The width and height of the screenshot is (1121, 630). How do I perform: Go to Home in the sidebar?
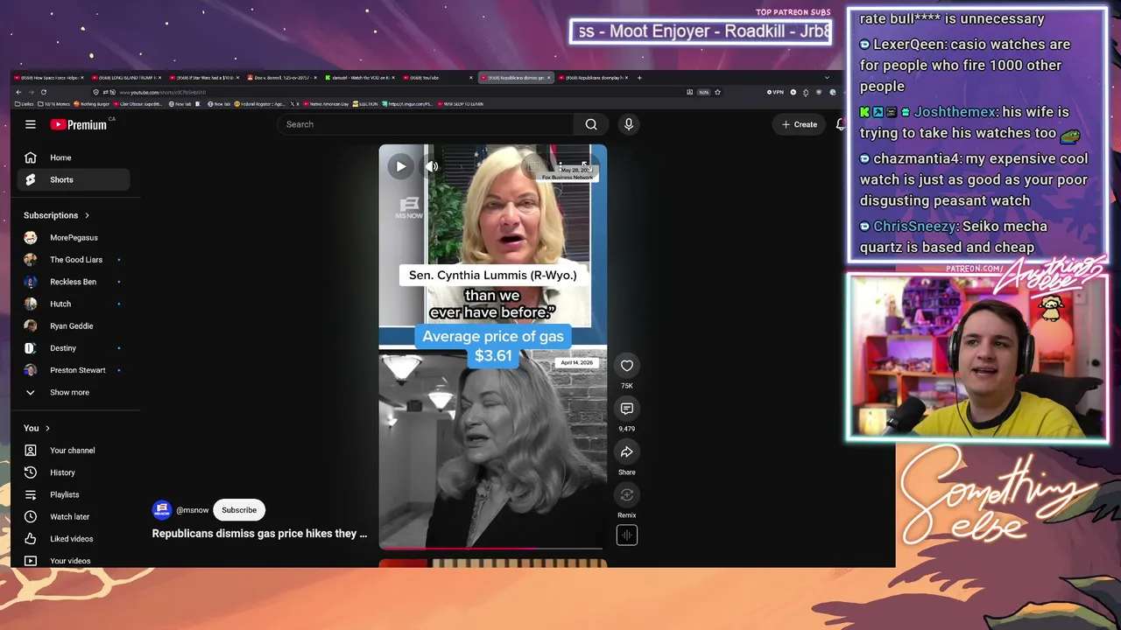pos(74,157)
